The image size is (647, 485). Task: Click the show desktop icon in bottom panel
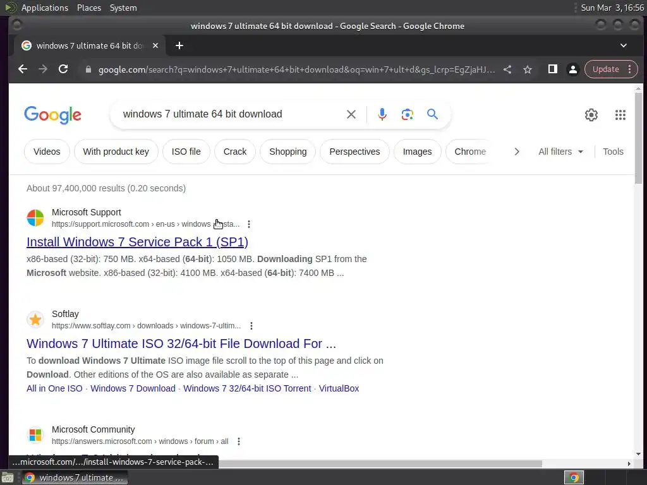coord(8,478)
